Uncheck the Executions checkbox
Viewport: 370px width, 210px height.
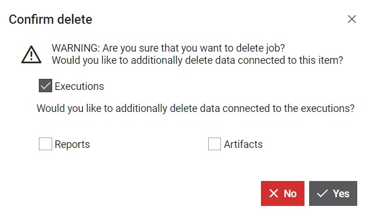click(45, 86)
